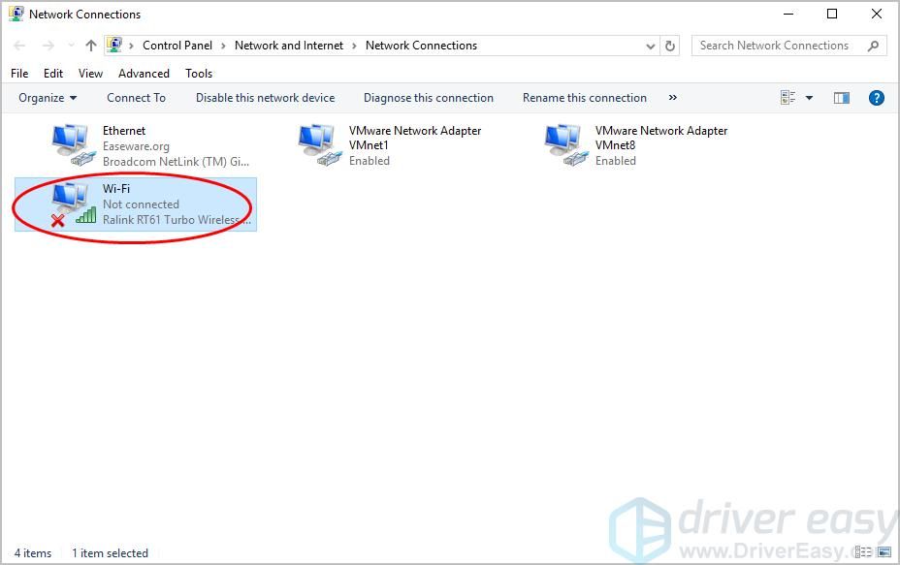The width and height of the screenshot is (900, 565).
Task: Select the Ethernet adapter icon
Action: coord(71,145)
